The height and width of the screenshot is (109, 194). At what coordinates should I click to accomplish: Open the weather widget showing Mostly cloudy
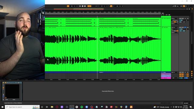[x=161, y=107]
